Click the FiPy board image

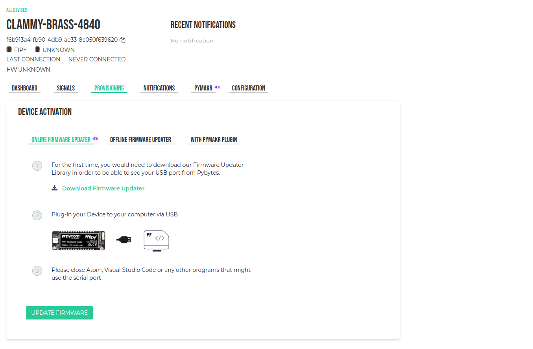pos(79,240)
